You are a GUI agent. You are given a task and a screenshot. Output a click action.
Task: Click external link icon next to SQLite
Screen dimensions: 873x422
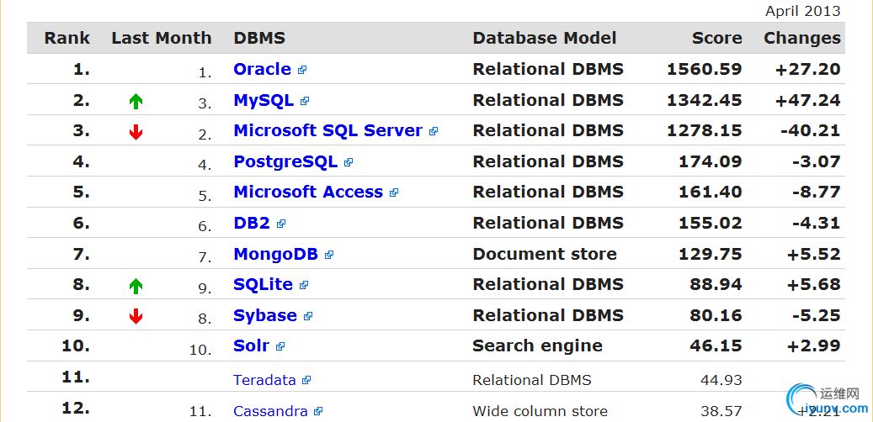click(x=303, y=285)
